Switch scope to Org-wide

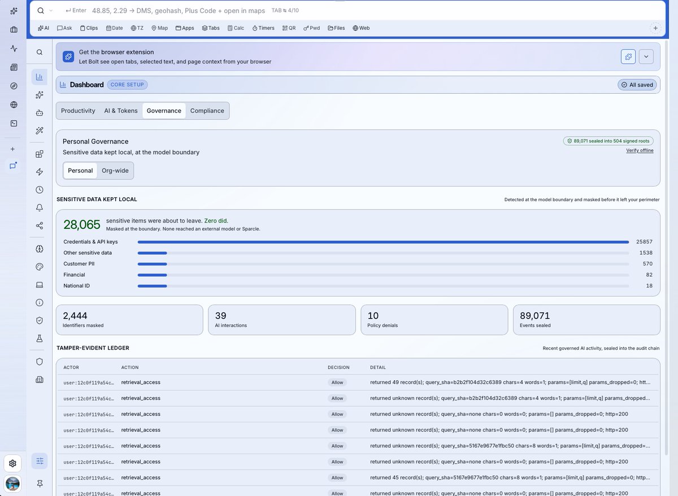(115, 171)
